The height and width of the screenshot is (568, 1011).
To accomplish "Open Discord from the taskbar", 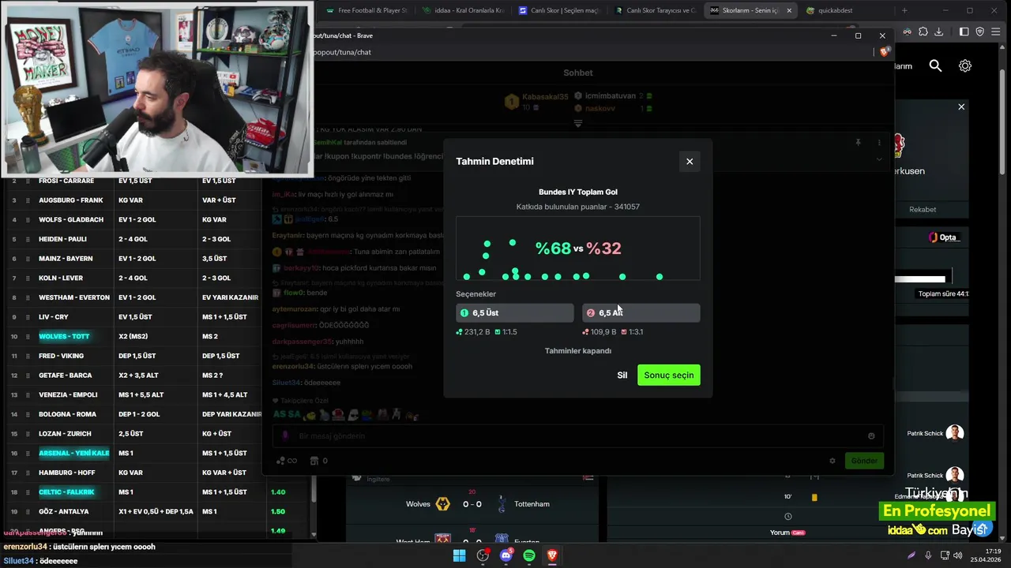I will click(x=506, y=555).
